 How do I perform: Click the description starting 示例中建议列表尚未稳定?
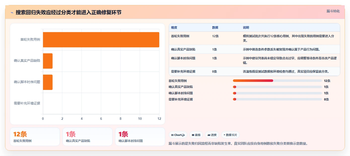point(290,61)
